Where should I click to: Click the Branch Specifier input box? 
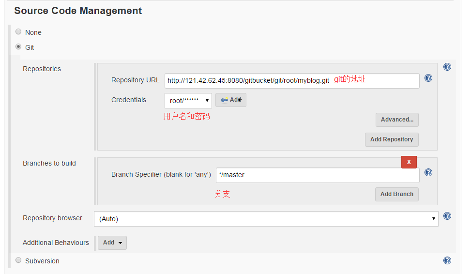pyautogui.click(x=318, y=175)
